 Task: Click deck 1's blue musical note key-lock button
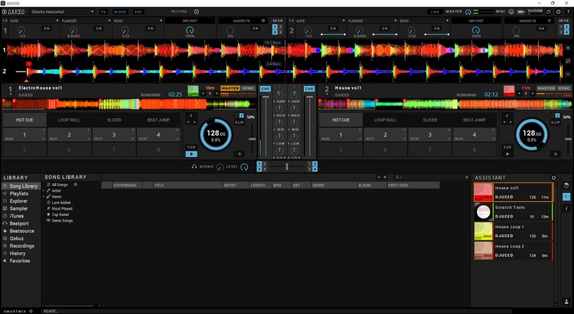pos(241,116)
